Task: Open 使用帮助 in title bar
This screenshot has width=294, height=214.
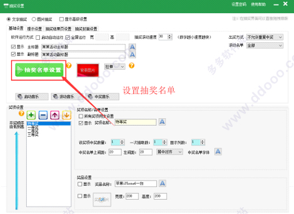Action: point(258,5)
